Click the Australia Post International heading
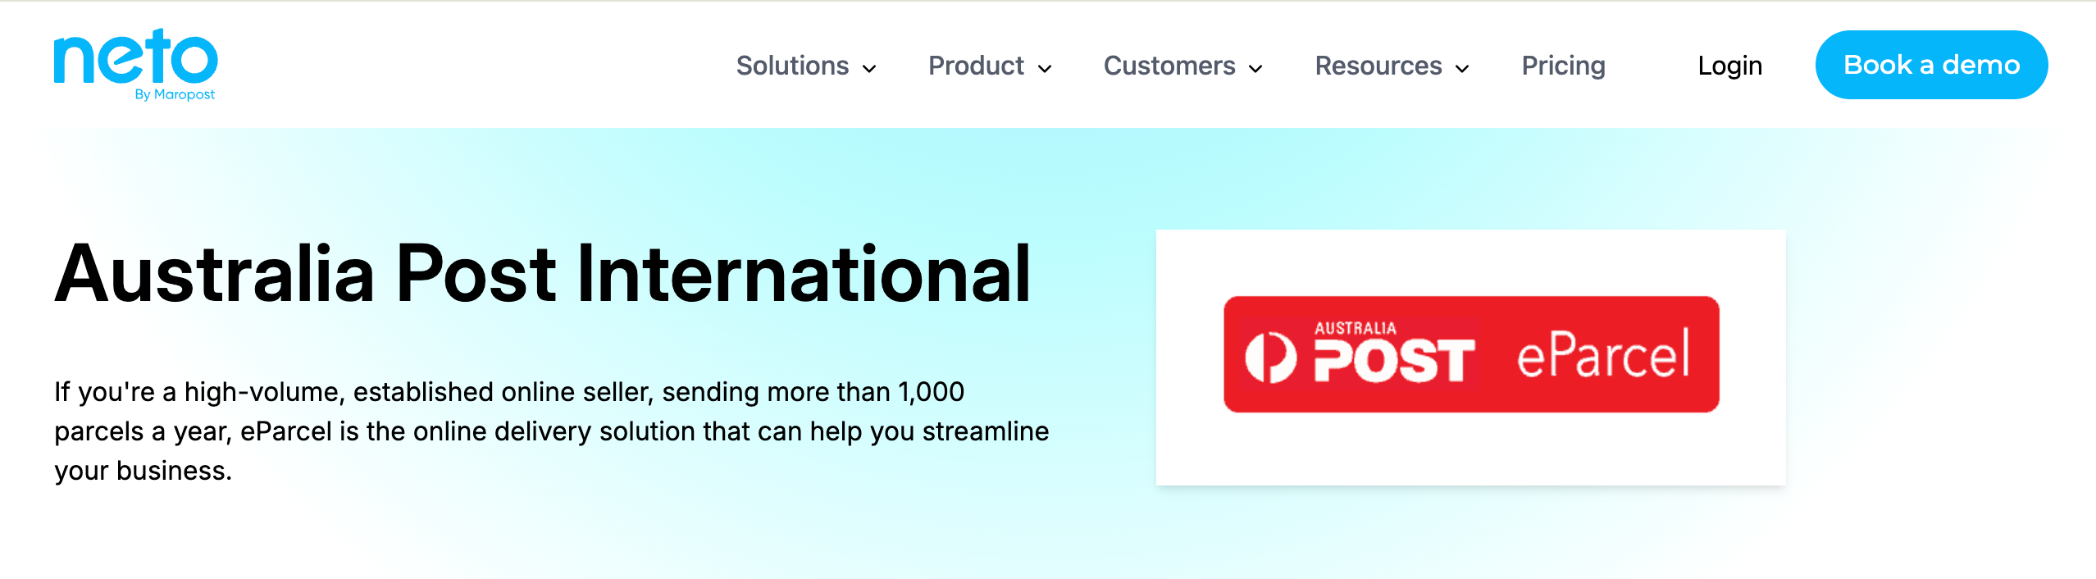This screenshot has height=579, width=2096. coord(543,274)
